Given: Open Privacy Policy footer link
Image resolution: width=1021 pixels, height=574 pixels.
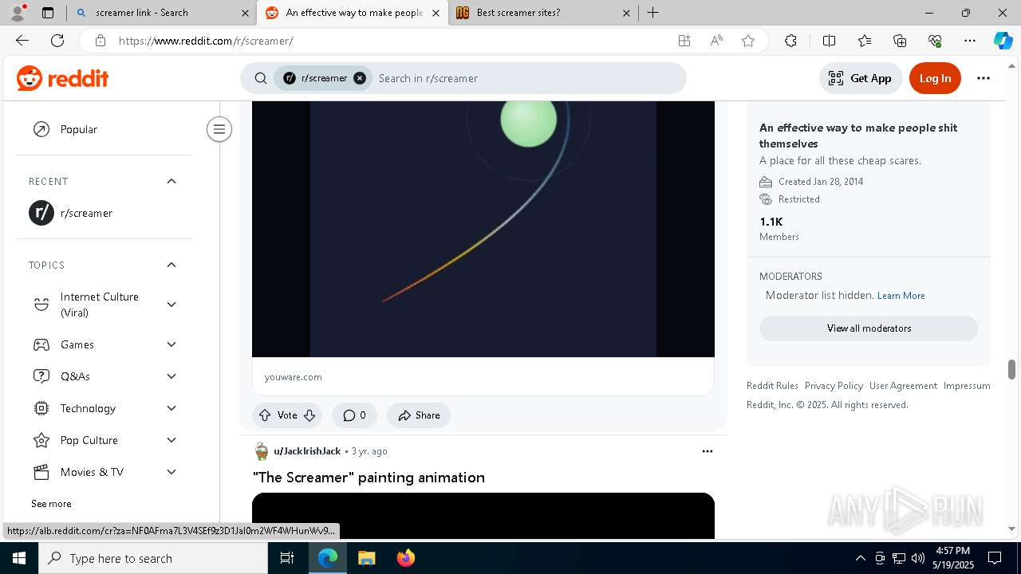Looking at the screenshot, I should (x=834, y=386).
